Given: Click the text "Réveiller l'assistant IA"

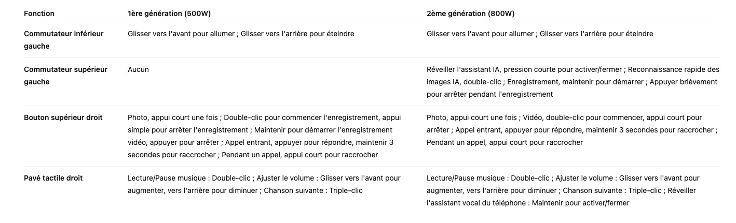Looking at the screenshot, I should point(464,69).
